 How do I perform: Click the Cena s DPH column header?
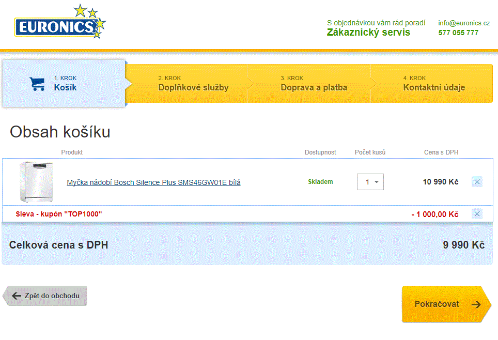tap(441, 152)
